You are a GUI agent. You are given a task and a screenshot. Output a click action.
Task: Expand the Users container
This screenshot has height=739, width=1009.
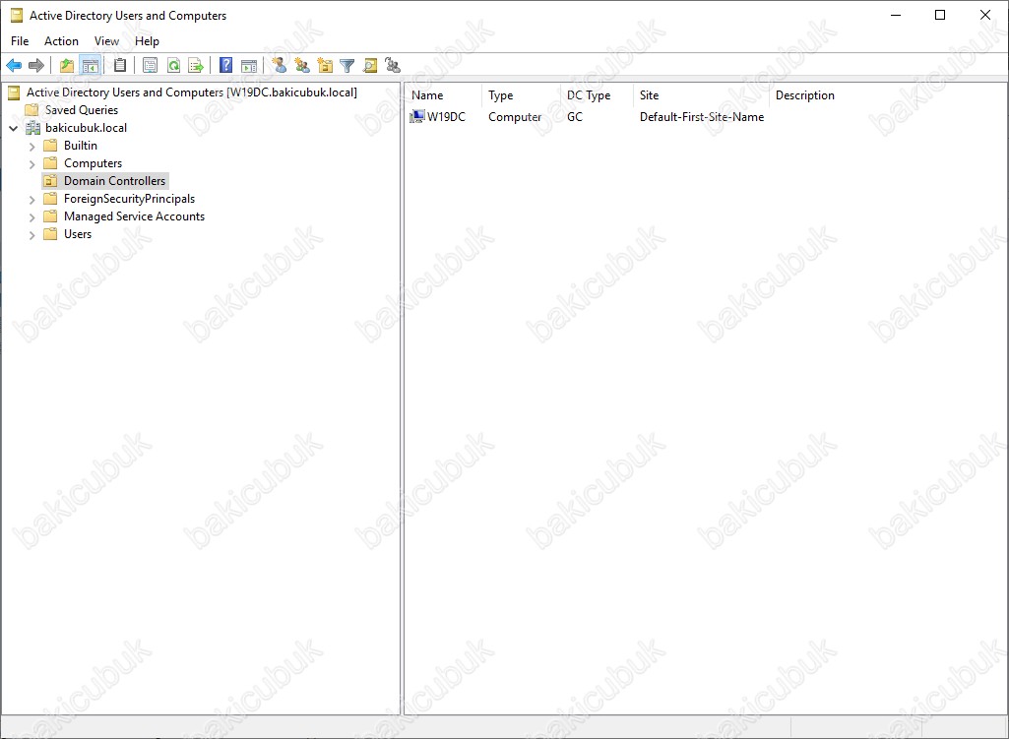click(x=32, y=235)
